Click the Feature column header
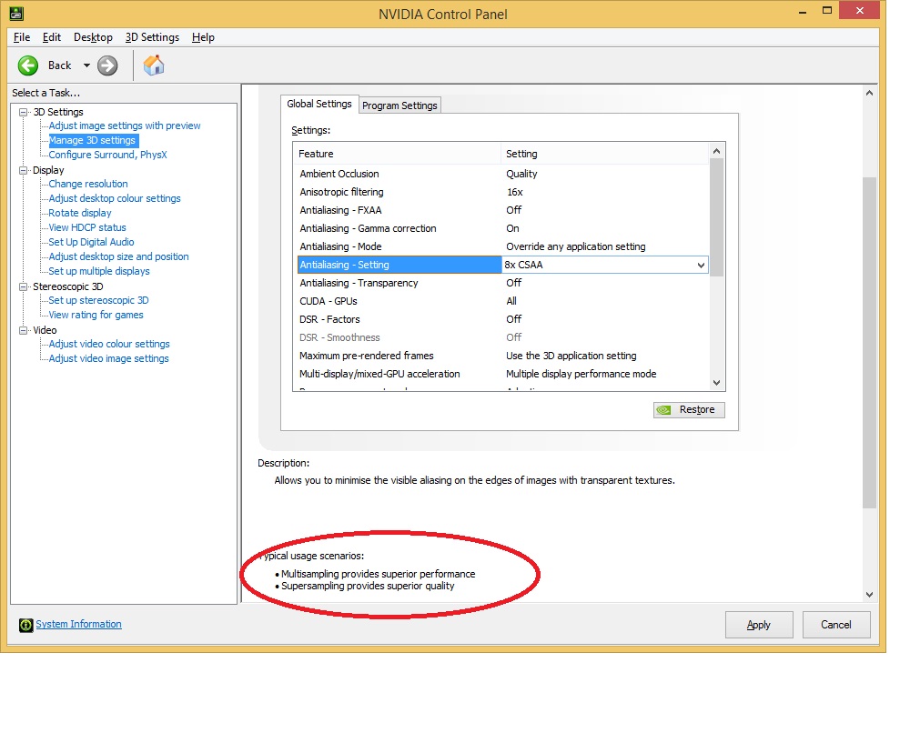Image resolution: width=910 pixels, height=743 pixels. click(x=398, y=154)
